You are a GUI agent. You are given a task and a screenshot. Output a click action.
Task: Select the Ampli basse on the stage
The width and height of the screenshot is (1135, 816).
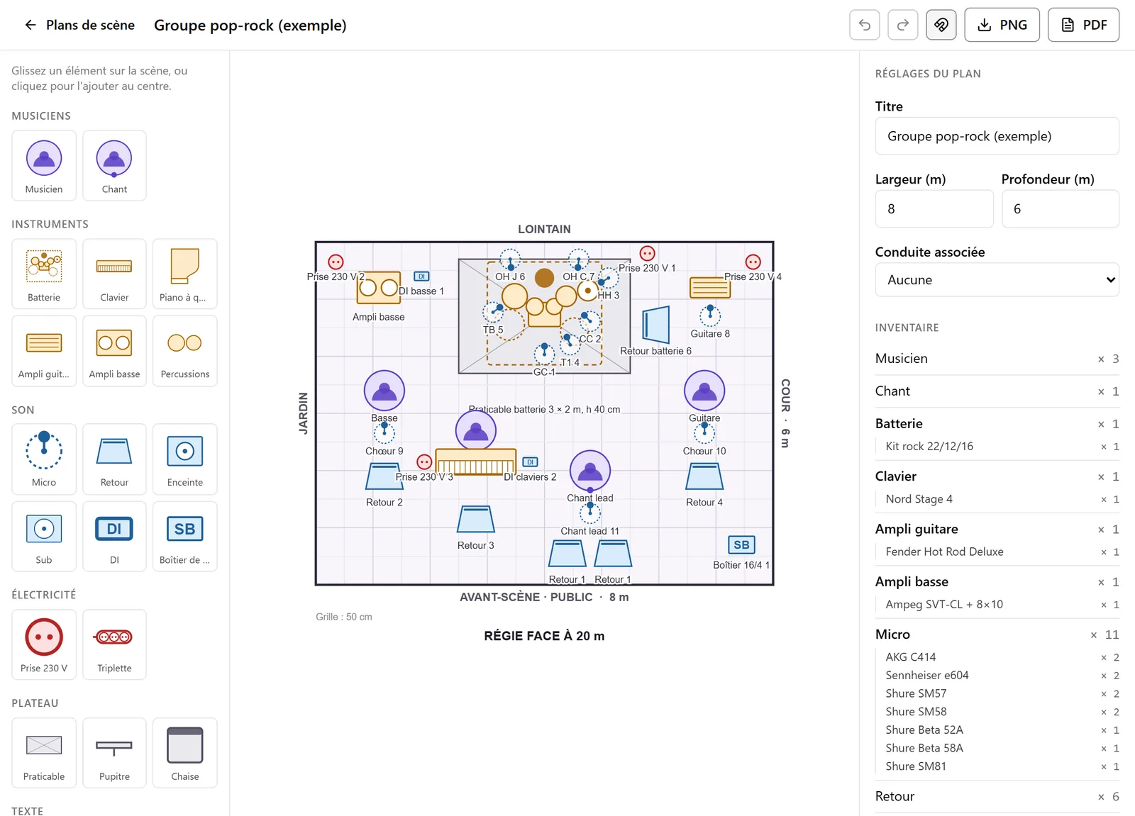379,288
